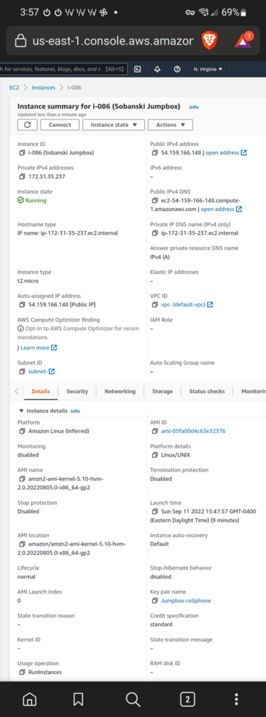The height and width of the screenshot is (717, 266).
Task: Open the Actions dropdown menu
Action: pyautogui.click(x=171, y=124)
